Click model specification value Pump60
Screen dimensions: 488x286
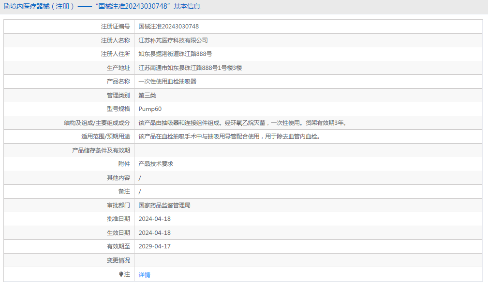coord(150,109)
